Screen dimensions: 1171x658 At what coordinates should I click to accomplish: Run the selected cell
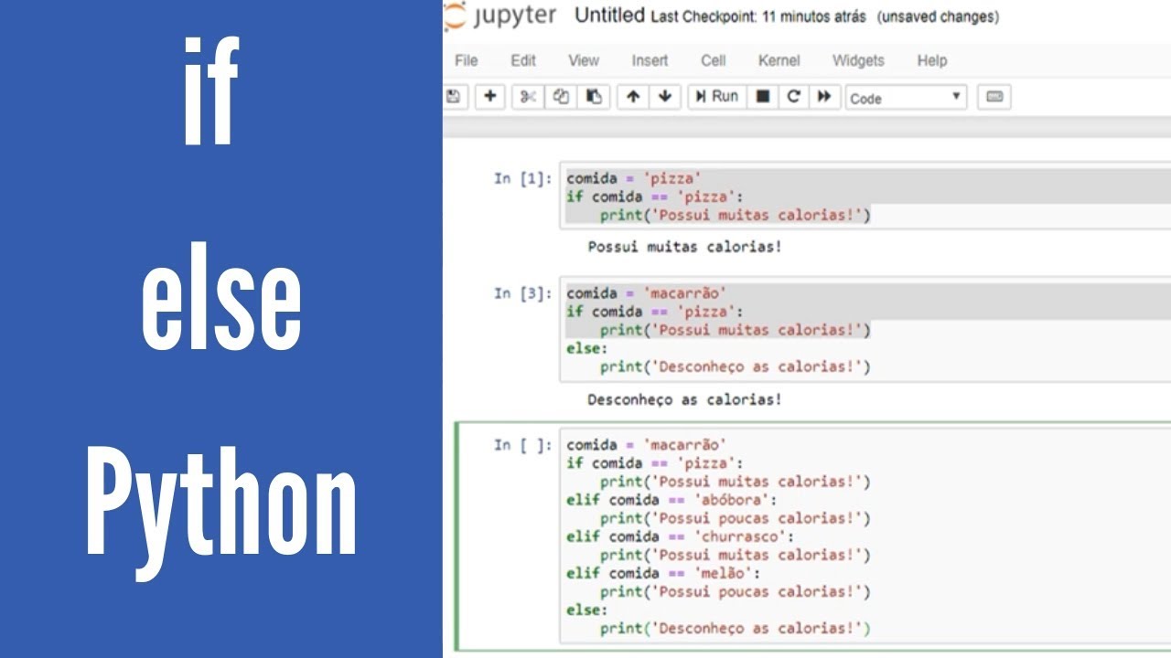pos(717,96)
